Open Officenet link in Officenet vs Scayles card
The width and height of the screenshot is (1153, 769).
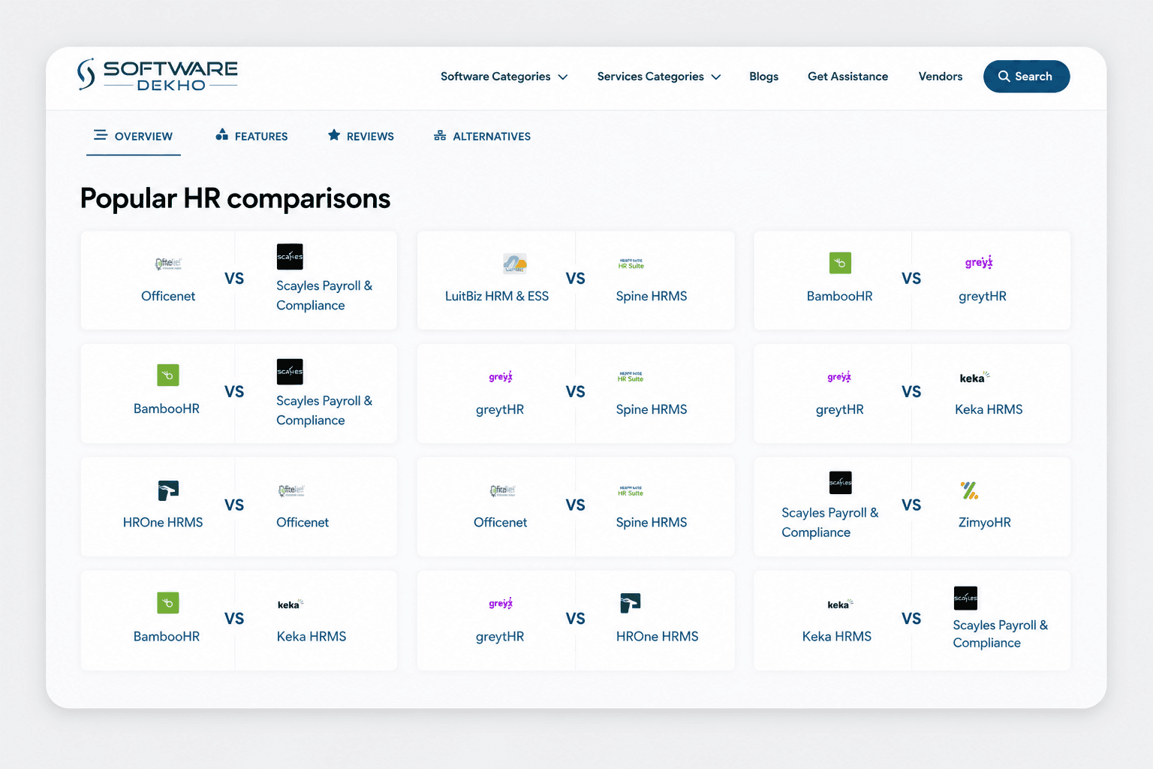point(168,296)
